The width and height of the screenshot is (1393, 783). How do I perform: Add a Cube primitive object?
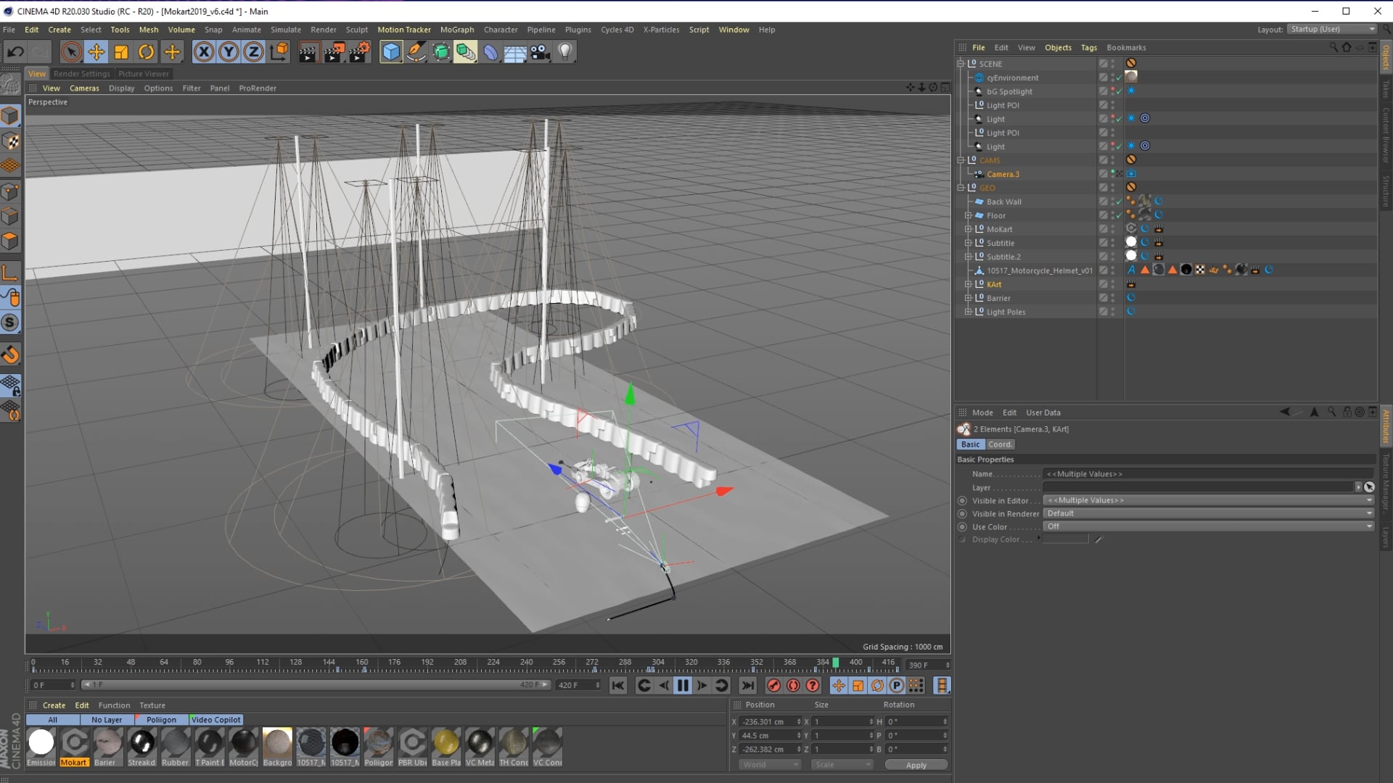pos(391,51)
